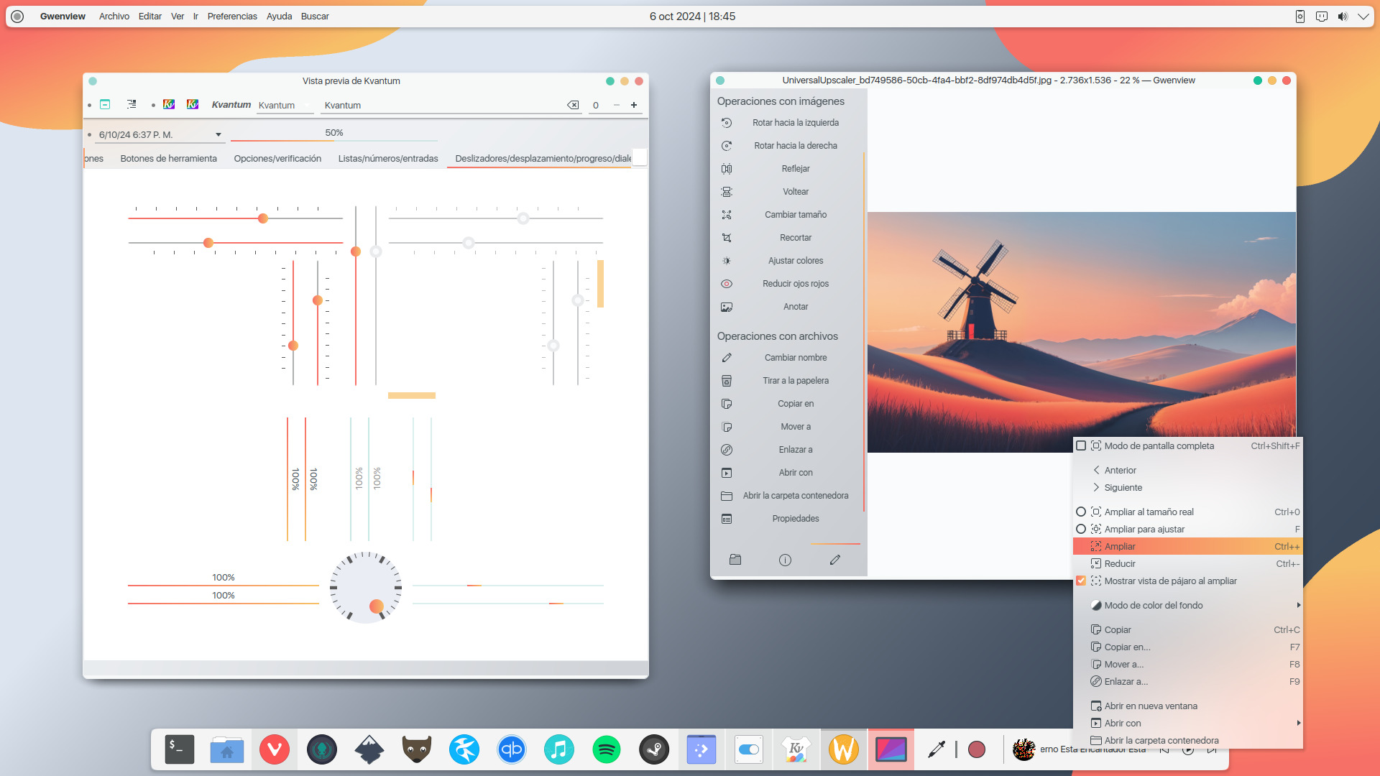1380x776 pixels.
Task: Click the Tirar a la papelera icon
Action: pyautogui.click(x=727, y=381)
